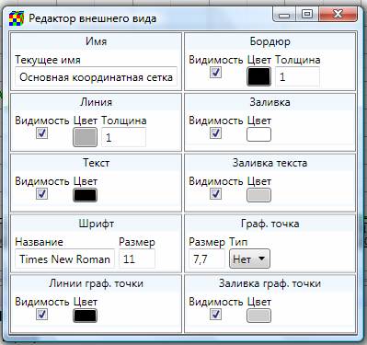Click the font Название field Times New Roman
Image resolution: width=367 pixels, height=345 pixels.
(x=64, y=259)
